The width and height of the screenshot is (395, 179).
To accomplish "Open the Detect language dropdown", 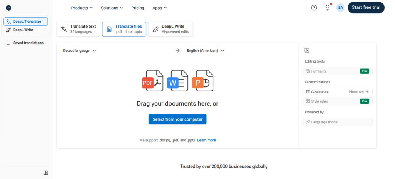I will [79, 50].
